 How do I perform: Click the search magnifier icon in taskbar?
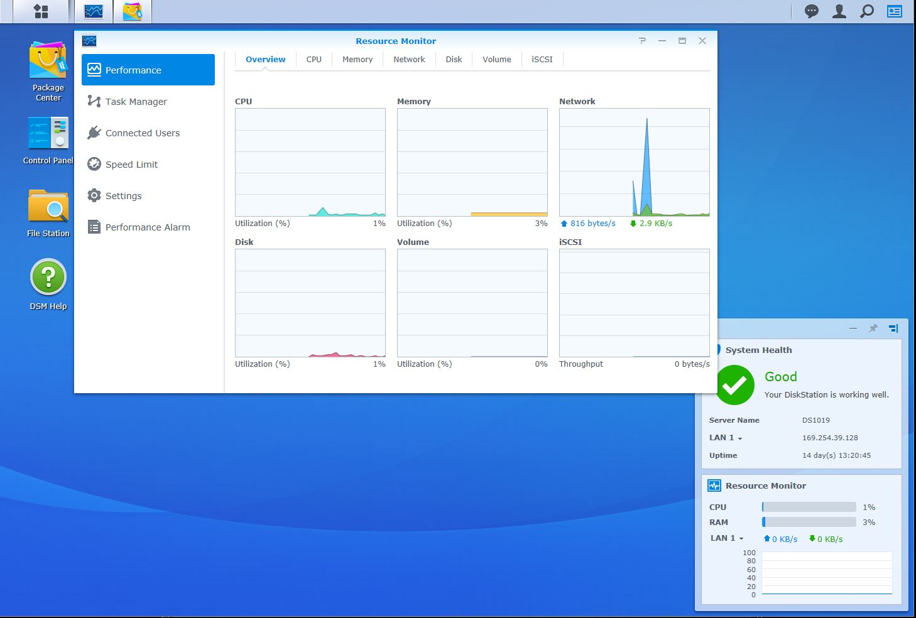click(867, 11)
